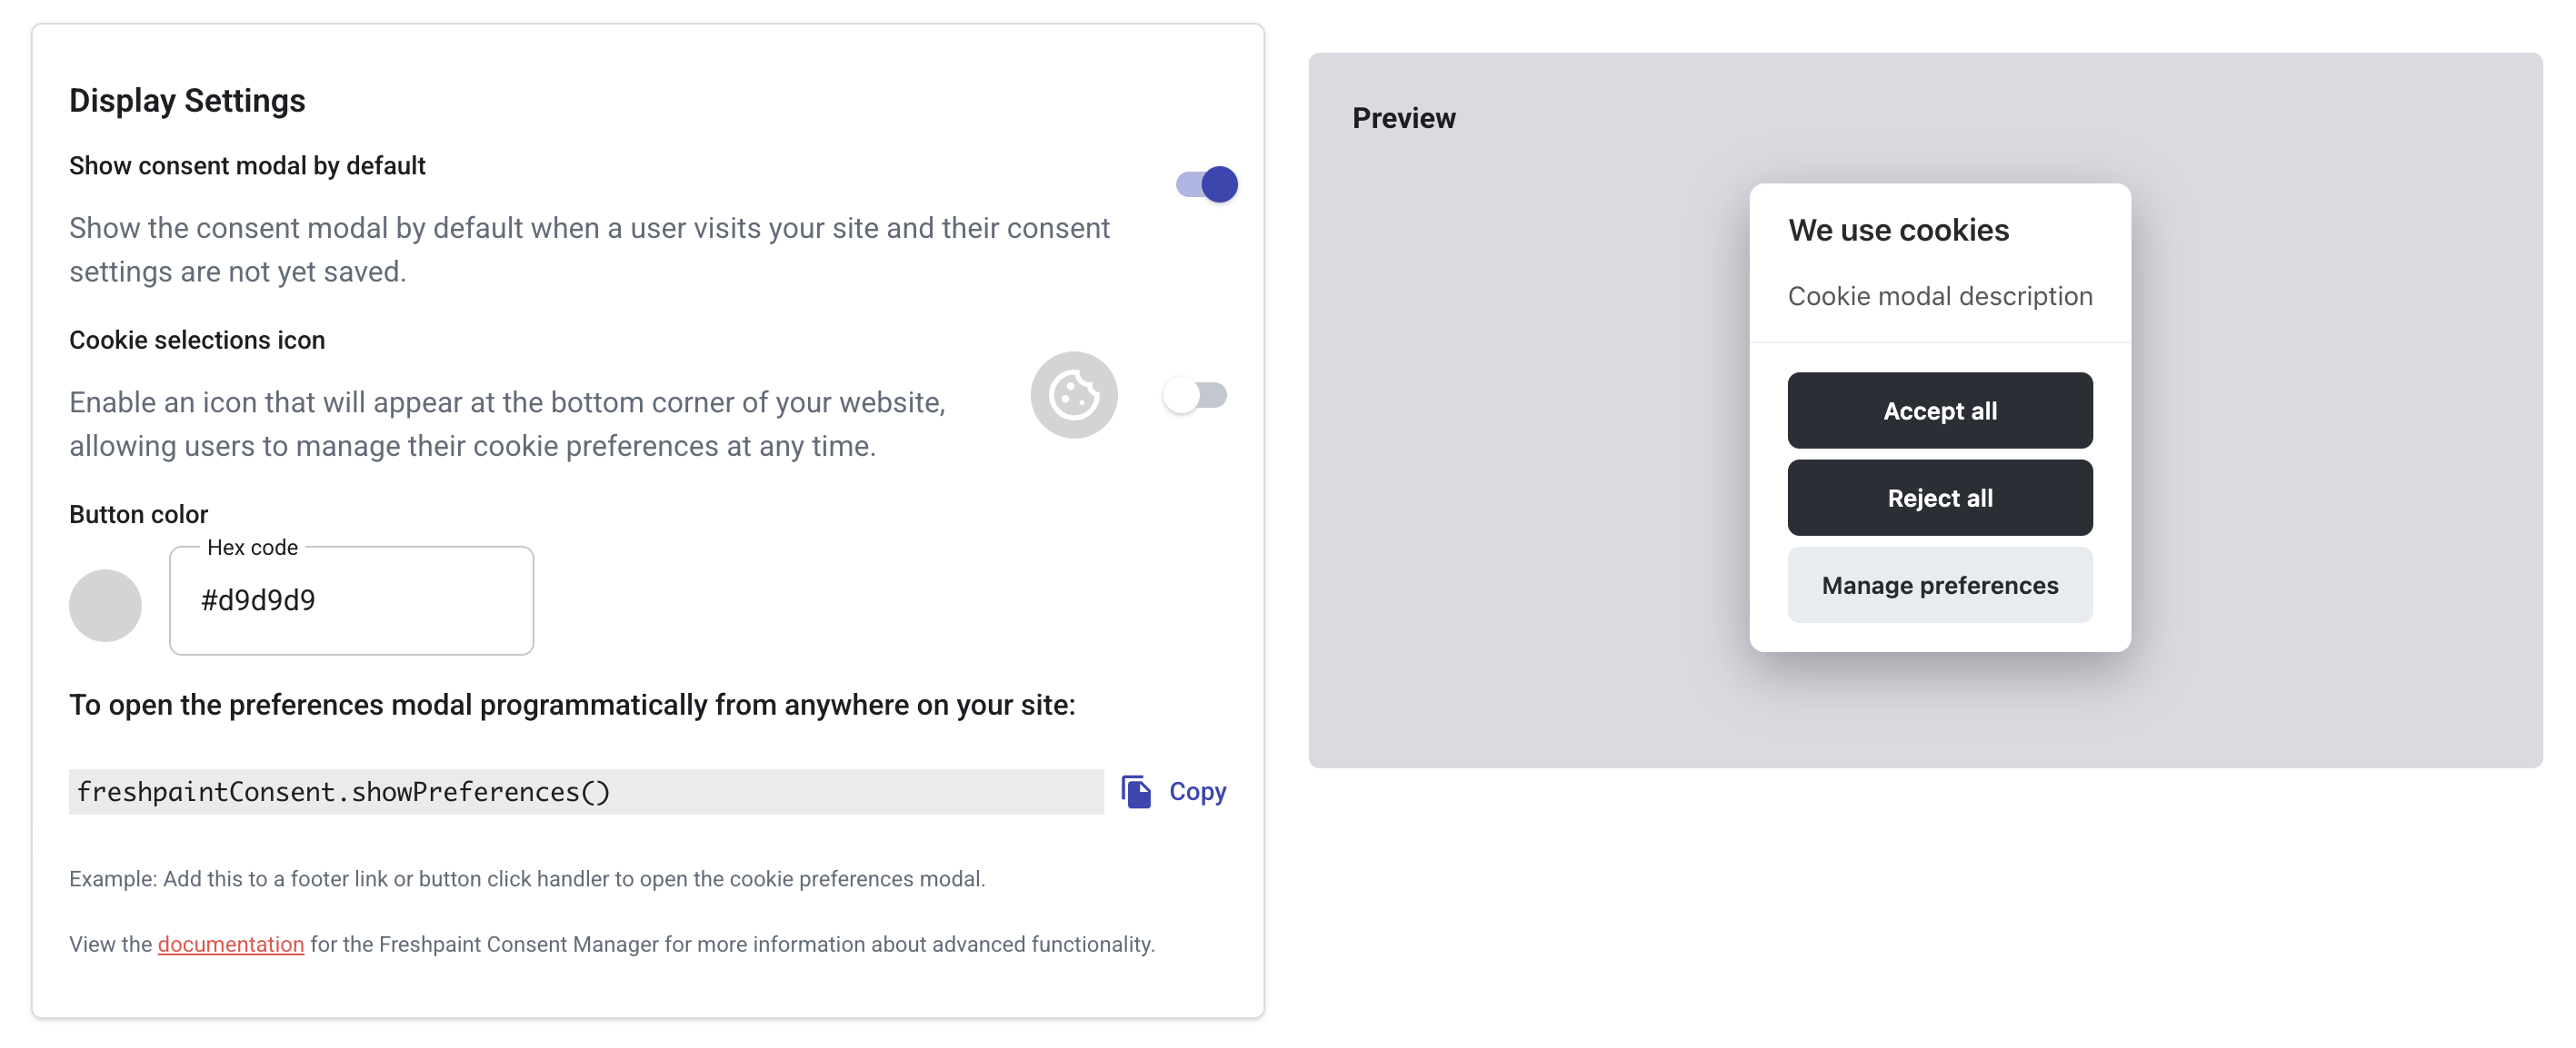Click the Button color label

click(x=138, y=515)
